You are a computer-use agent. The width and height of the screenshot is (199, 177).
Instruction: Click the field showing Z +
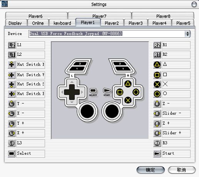[176, 124]
